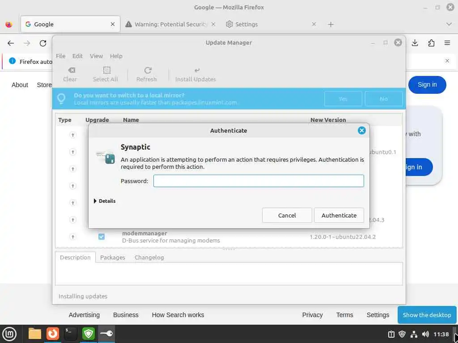
Task: Answer Yes to local mirror prompt
Action: tap(343, 99)
